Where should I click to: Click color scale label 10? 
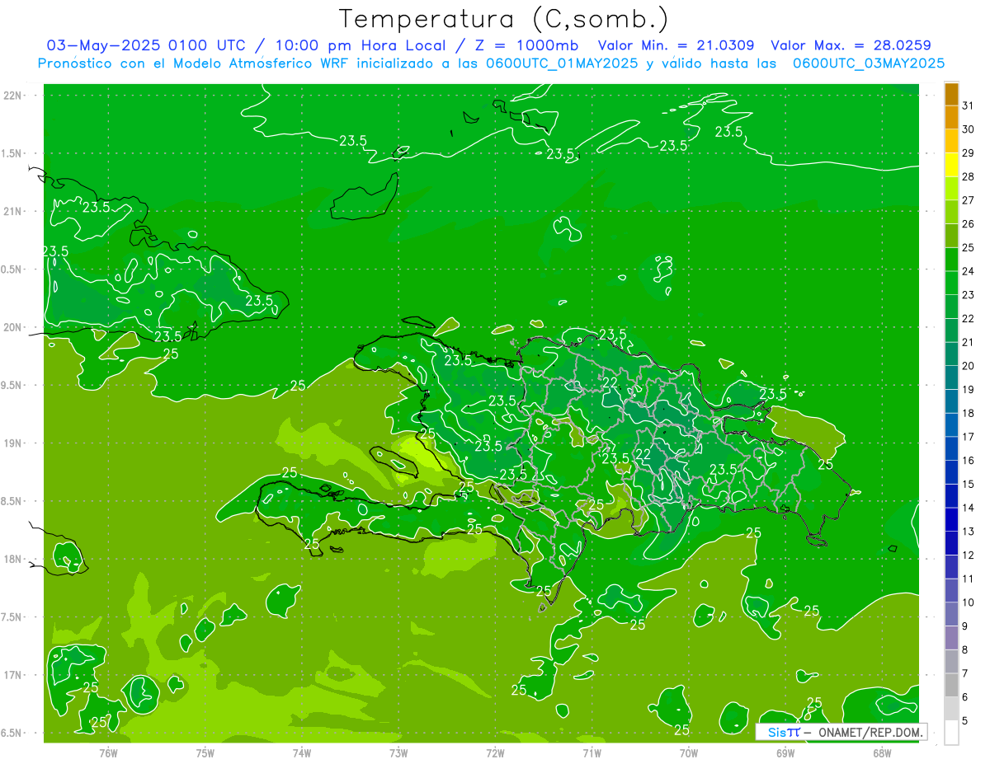[969, 602]
